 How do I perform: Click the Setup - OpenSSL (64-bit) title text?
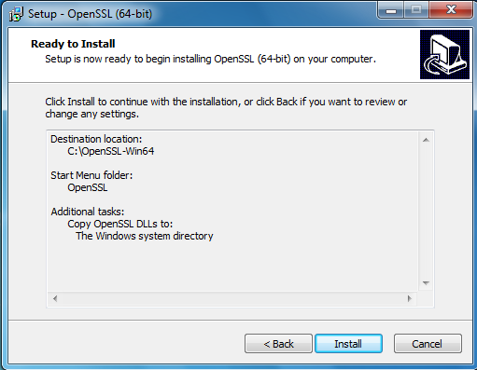(91, 14)
